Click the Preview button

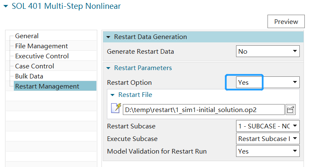click(286, 21)
